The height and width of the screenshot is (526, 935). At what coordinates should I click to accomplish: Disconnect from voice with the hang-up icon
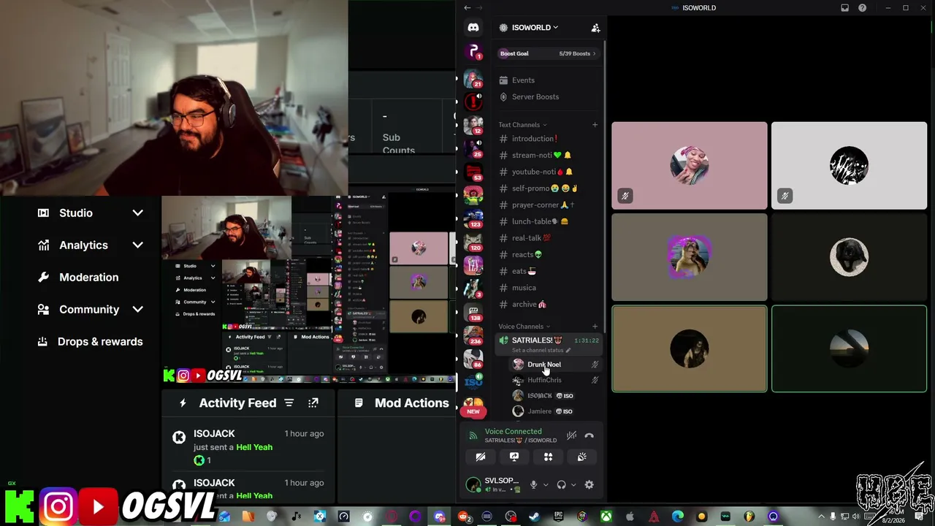pos(589,436)
